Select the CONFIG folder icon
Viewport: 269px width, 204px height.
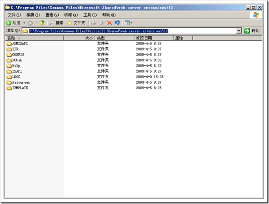[9, 55]
